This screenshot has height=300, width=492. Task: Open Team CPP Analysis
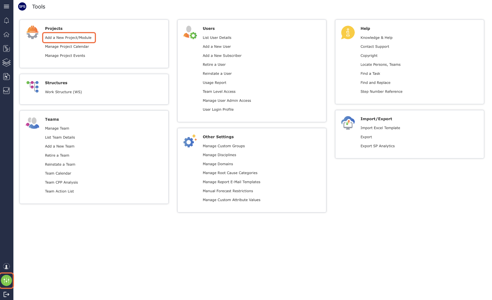click(x=61, y=182)
